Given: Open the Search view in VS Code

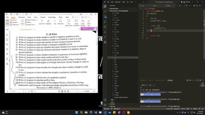Looking at the screenshot, I should click(105, 11).
